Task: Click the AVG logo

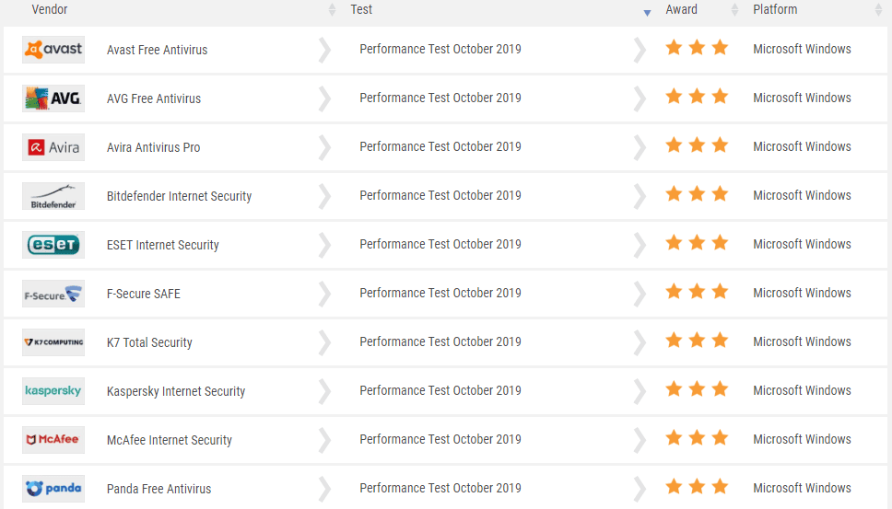Action: pos(53,98)
